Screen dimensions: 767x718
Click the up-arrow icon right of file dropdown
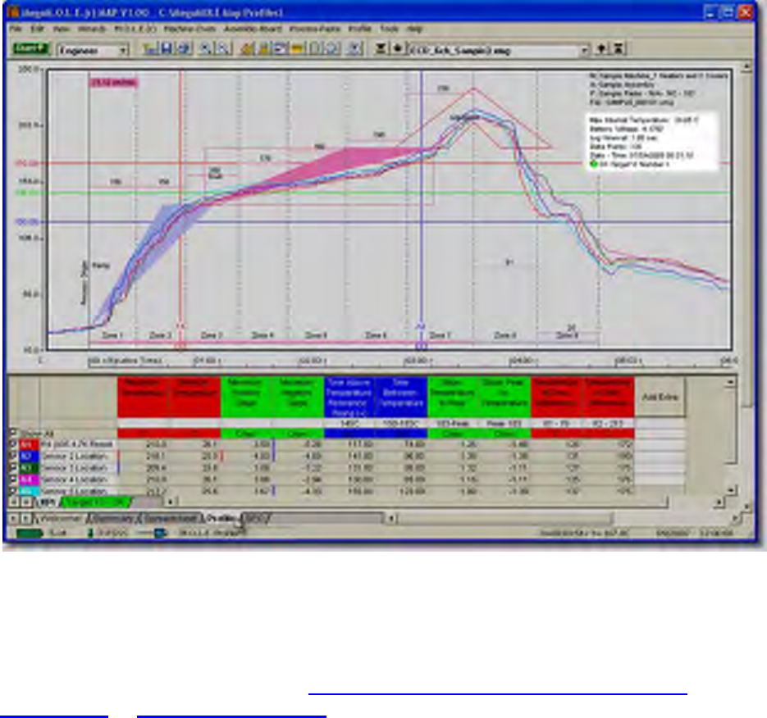click(x=601, y=48)
